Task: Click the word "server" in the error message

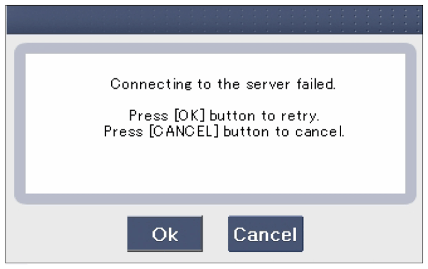Action: 268,84
